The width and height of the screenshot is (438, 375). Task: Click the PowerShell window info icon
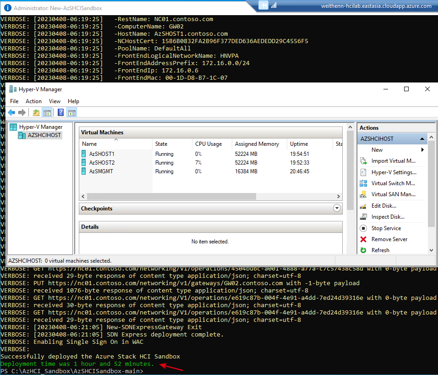coord(7,8)
